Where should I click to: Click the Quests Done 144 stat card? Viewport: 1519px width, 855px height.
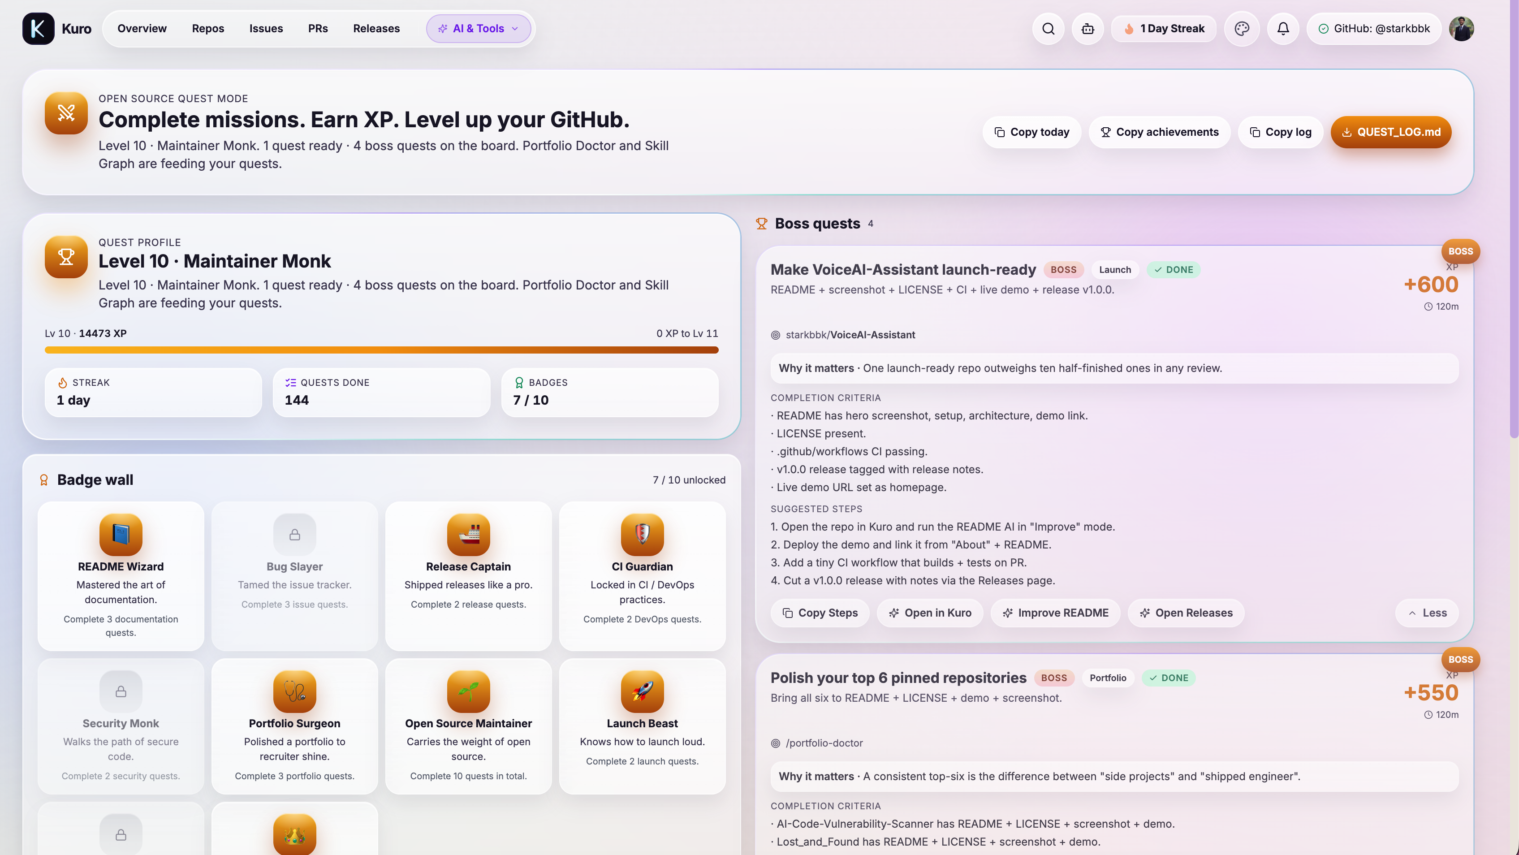381,393
